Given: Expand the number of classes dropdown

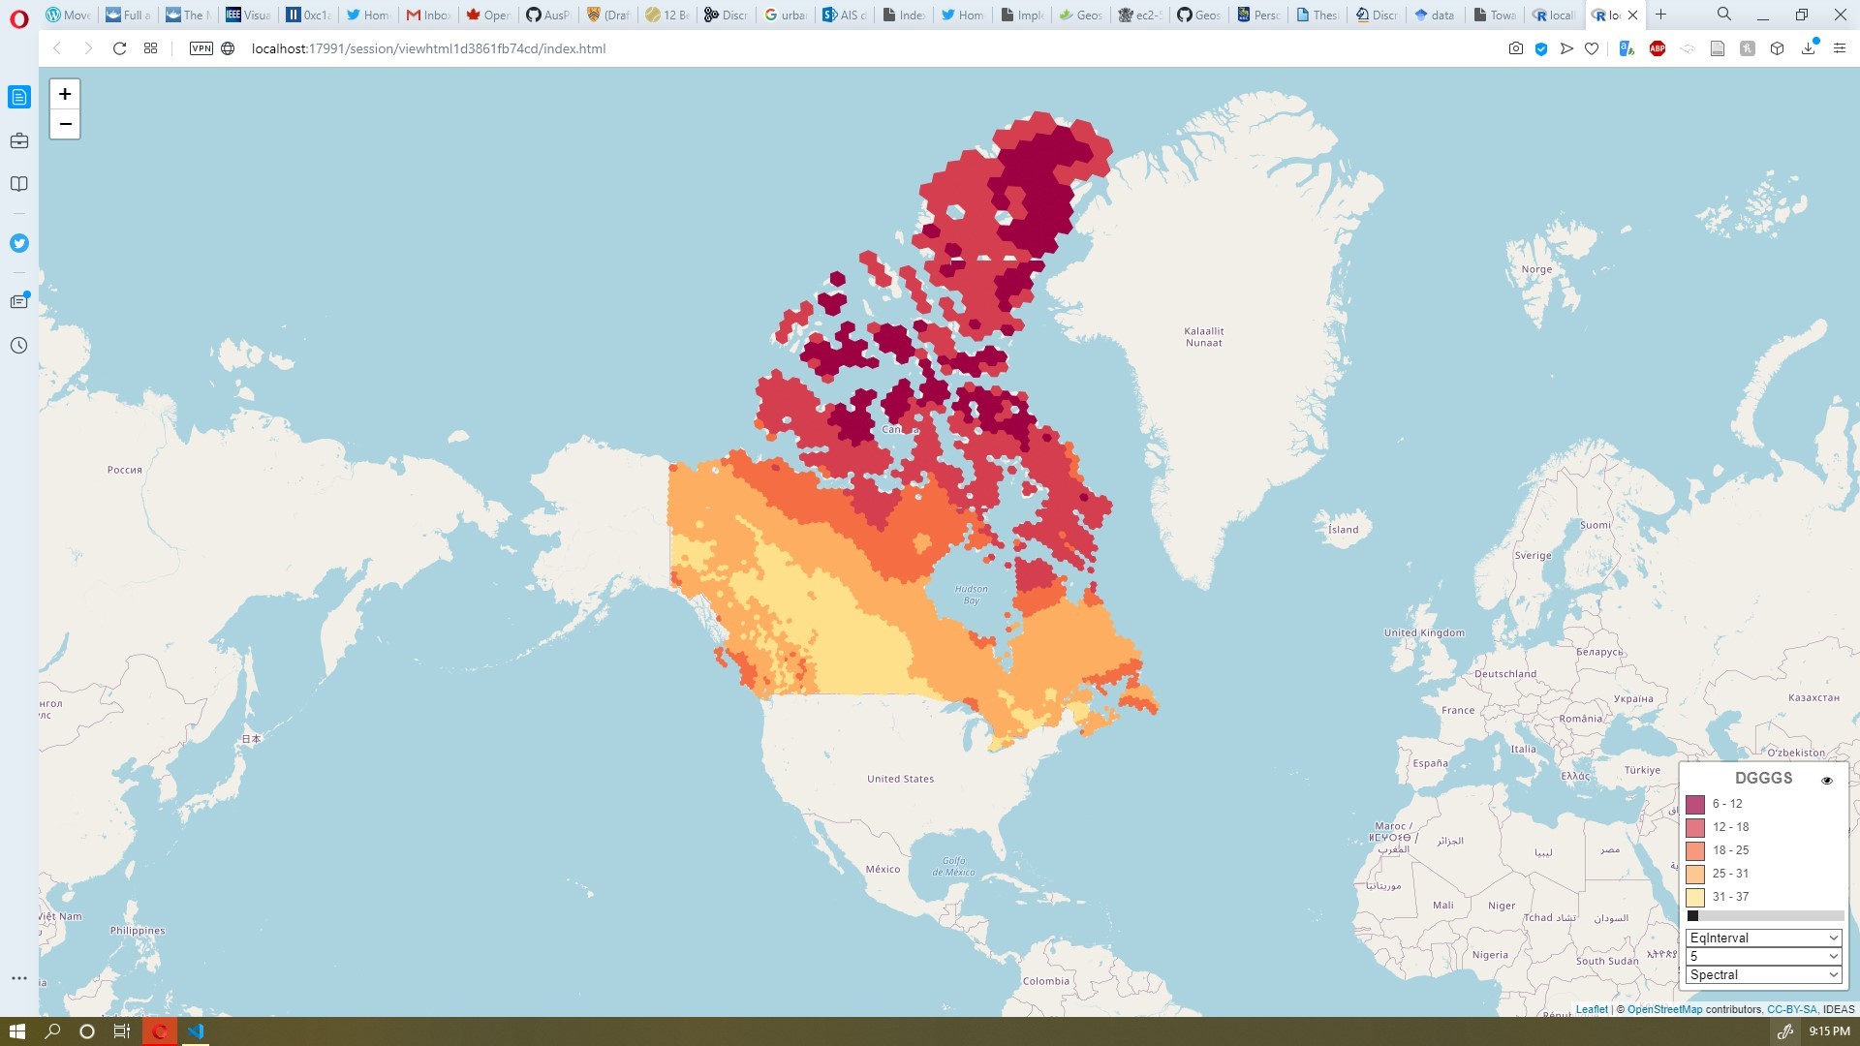Looking at the screenshot, I should 1763,956.
